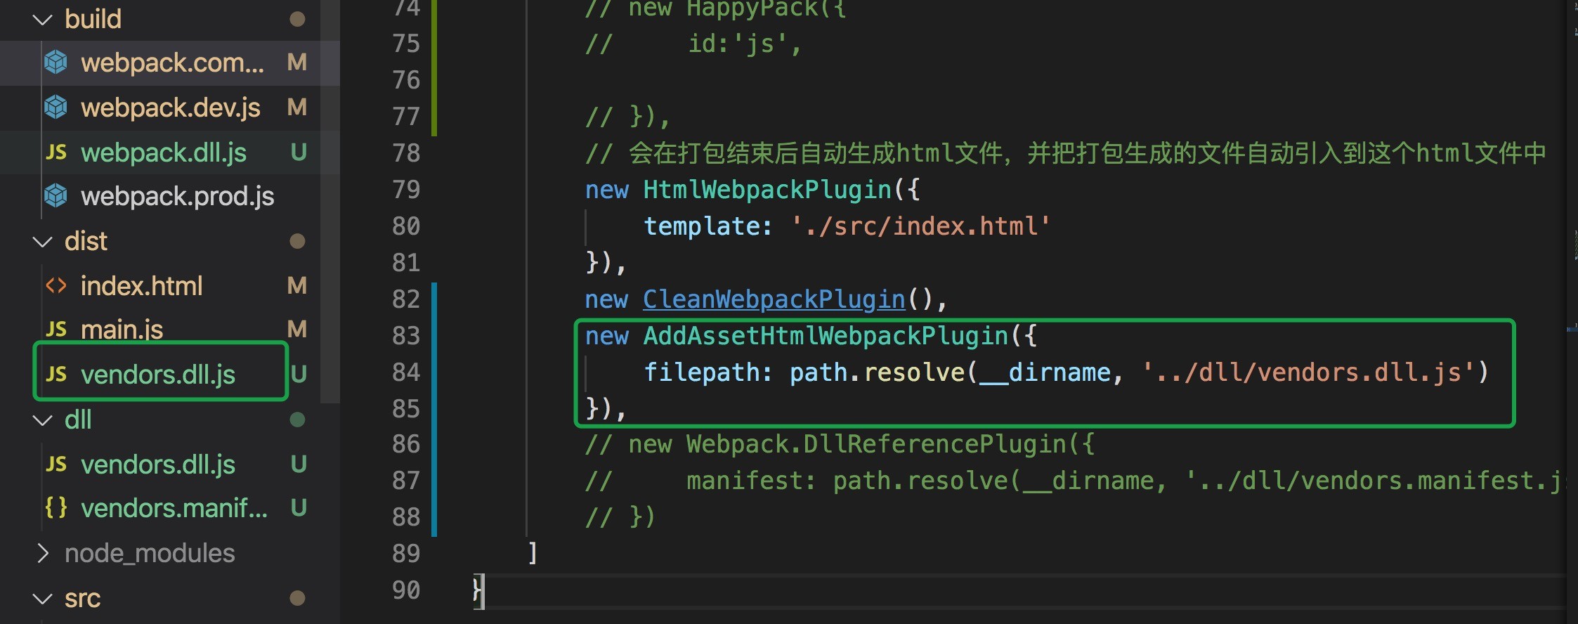Image resolution: width=1578 pixels, height=624 pixels.
Task: Open index.html in dist folder
Action: tap(141, 286)
